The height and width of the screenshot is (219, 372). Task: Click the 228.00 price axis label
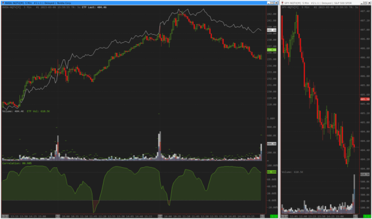click(272, 104)
